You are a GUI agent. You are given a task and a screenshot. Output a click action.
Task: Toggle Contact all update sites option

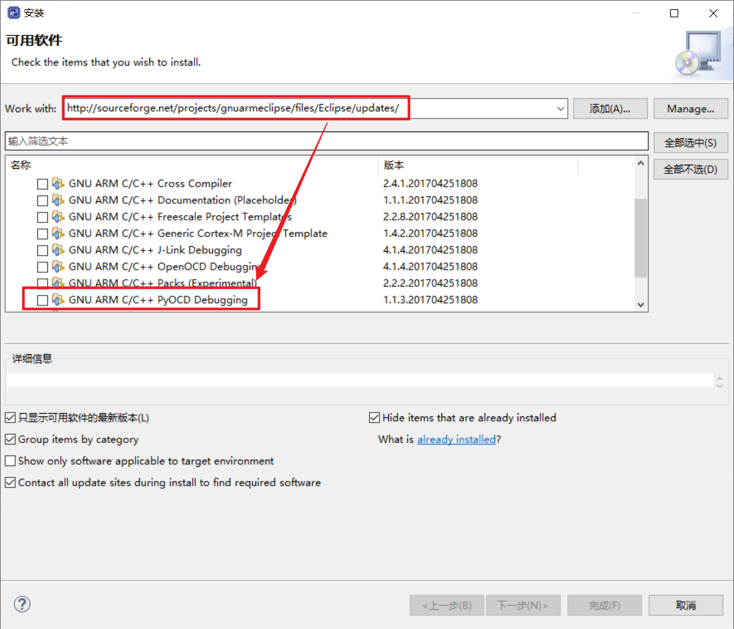point(11,482)
